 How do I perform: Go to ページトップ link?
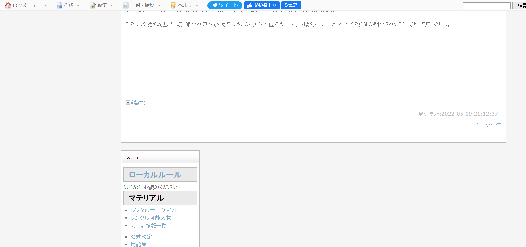(x=488, y=125)
